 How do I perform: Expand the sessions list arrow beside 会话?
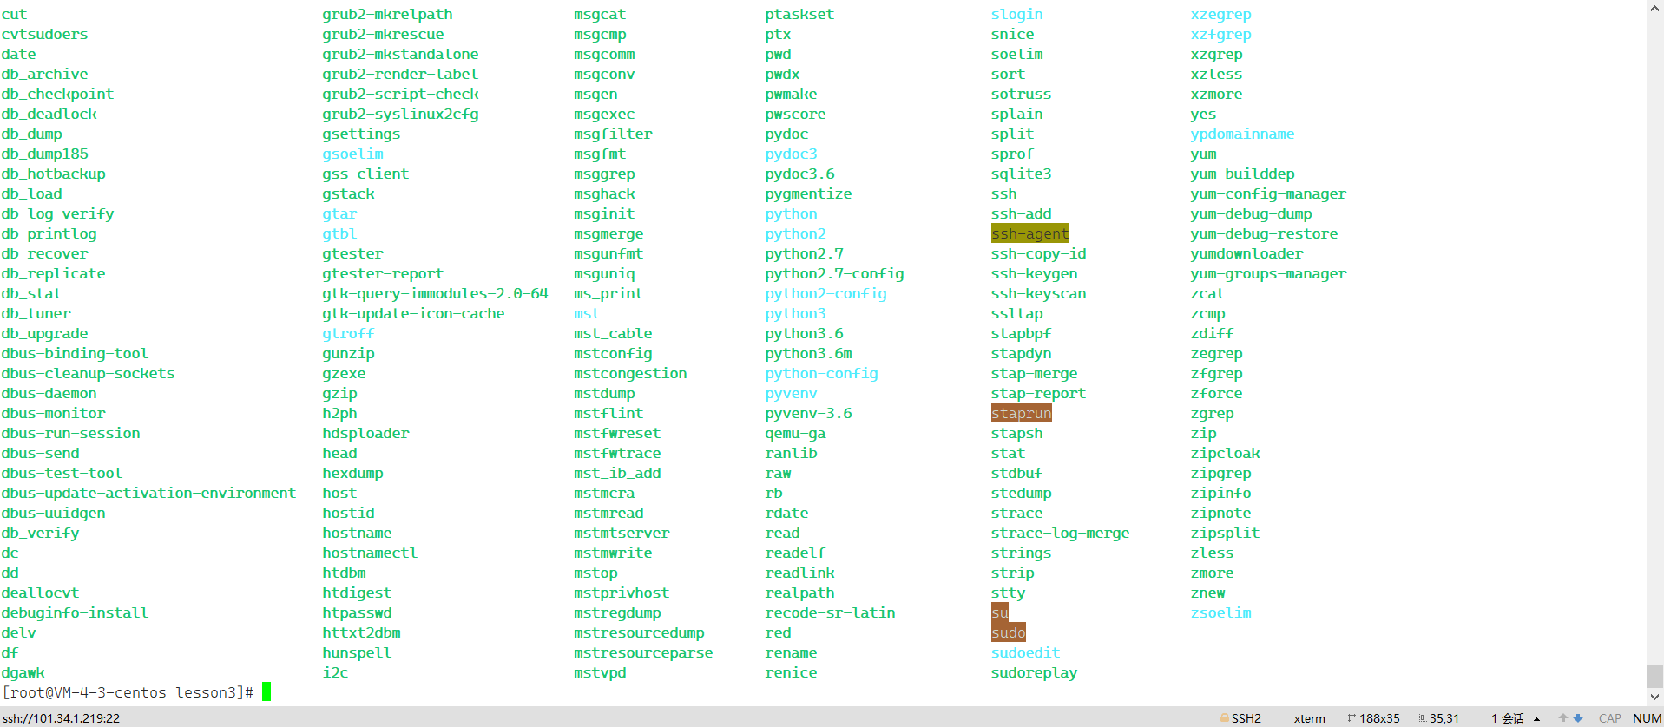click(1537, 719)
